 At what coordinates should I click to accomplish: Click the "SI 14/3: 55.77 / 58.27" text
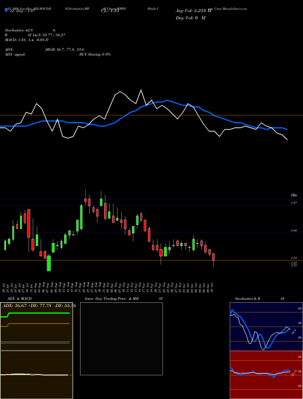[x=47, y=35]
